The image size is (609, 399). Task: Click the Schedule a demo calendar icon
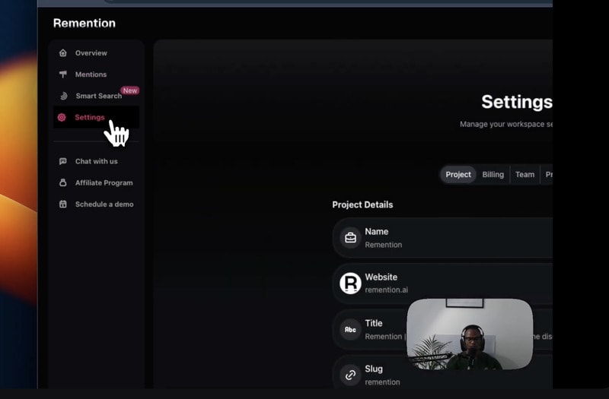click(x=62, y=204)
